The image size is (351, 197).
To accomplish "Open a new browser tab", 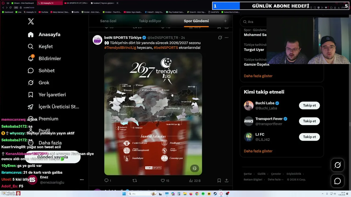I will [117, 3].
